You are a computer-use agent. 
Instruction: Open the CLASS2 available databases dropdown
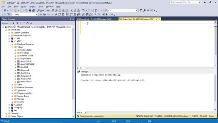click(x=36, y=14)
